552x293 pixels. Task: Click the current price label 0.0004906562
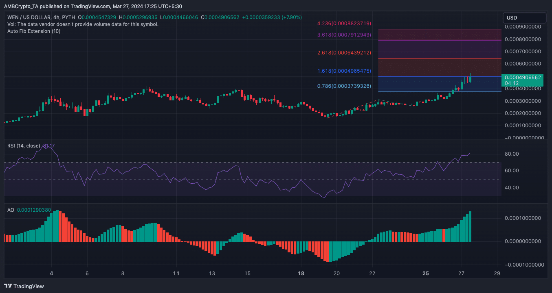pos(523,77)
